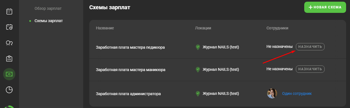Open the Один сотрудник link
The image size is (350, 108).
(x=297, y=93)
